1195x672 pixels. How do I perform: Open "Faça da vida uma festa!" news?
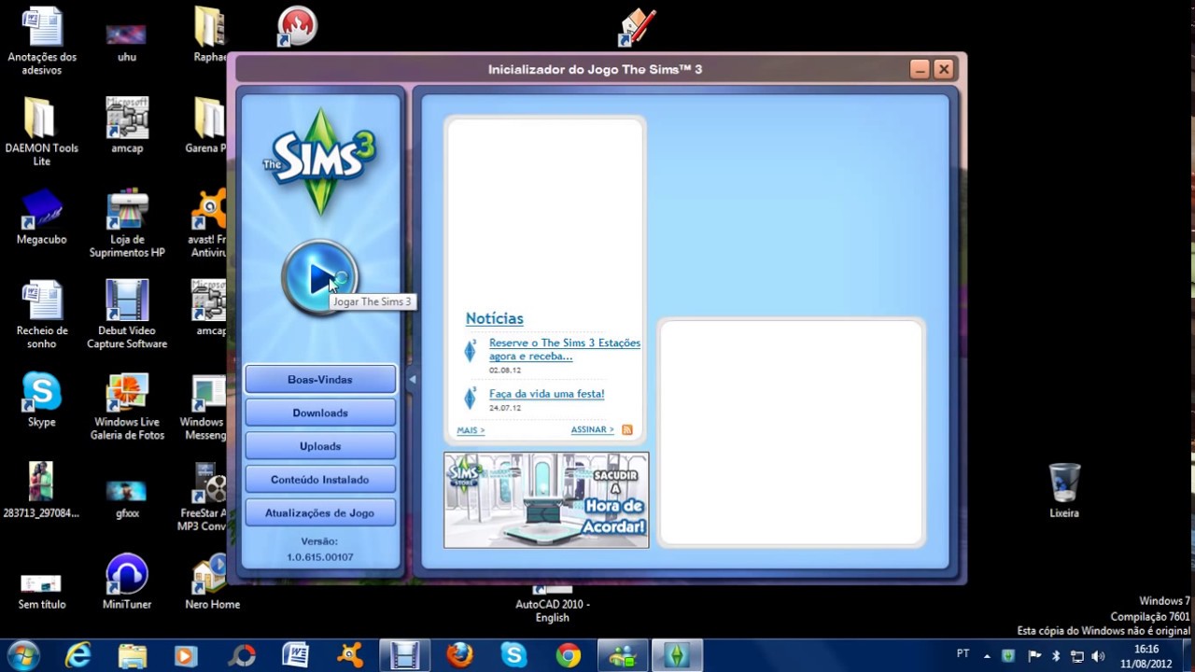coord(546,394)
